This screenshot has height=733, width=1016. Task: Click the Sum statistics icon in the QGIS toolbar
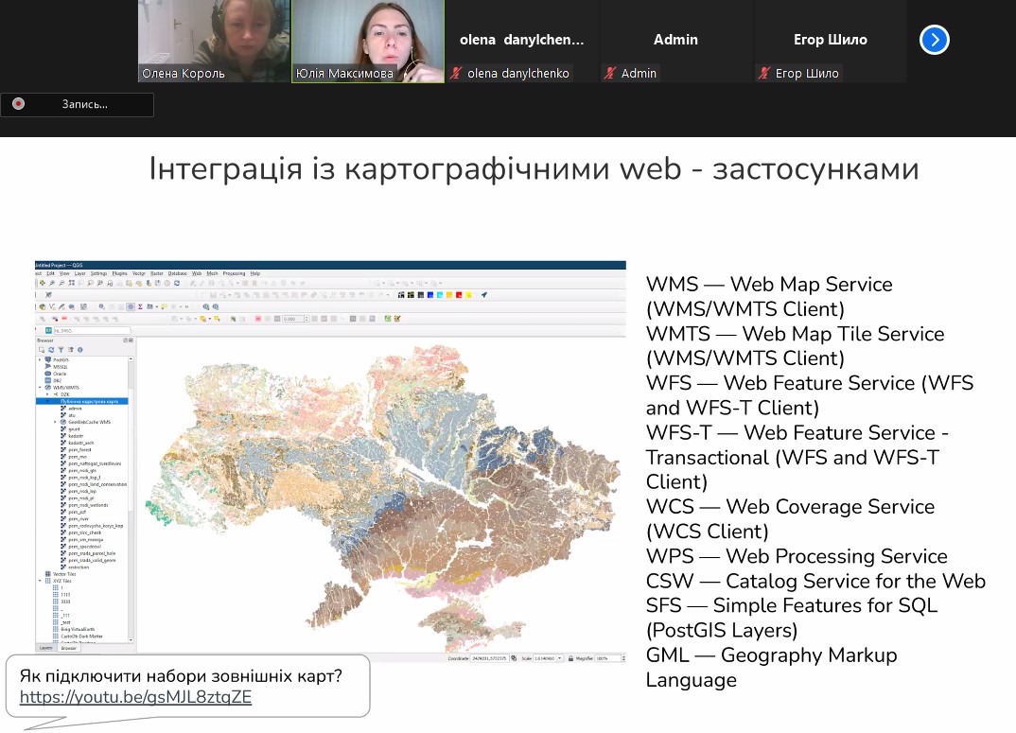point(140,306)
